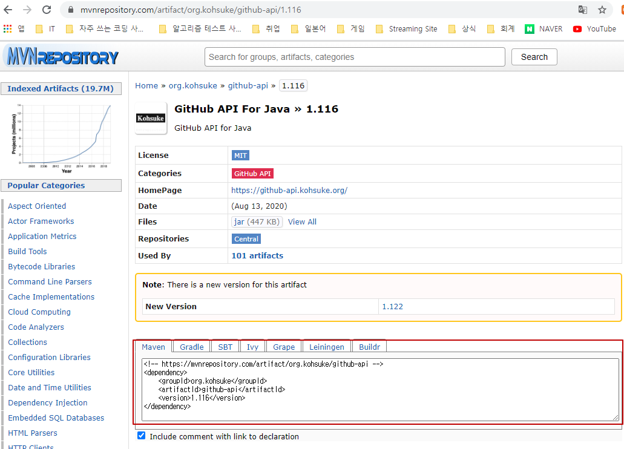The image size is (624, 449).
Task: Switch to the Gradle tab
Action: pos(191,347)
